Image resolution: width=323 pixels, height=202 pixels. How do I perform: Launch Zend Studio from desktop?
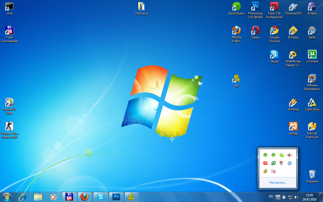coord(236,9)
